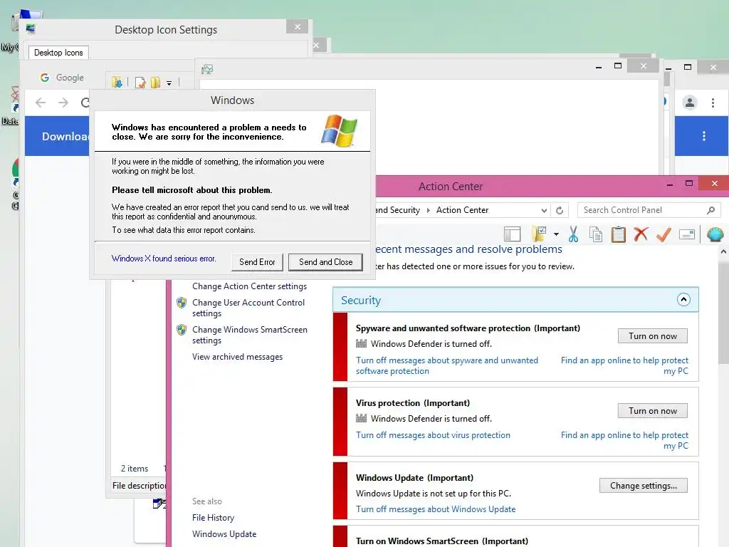Screen dimensions: 729x547
Task: Click 'Windows X found serious error' link
Action: [x=164, y=259]
